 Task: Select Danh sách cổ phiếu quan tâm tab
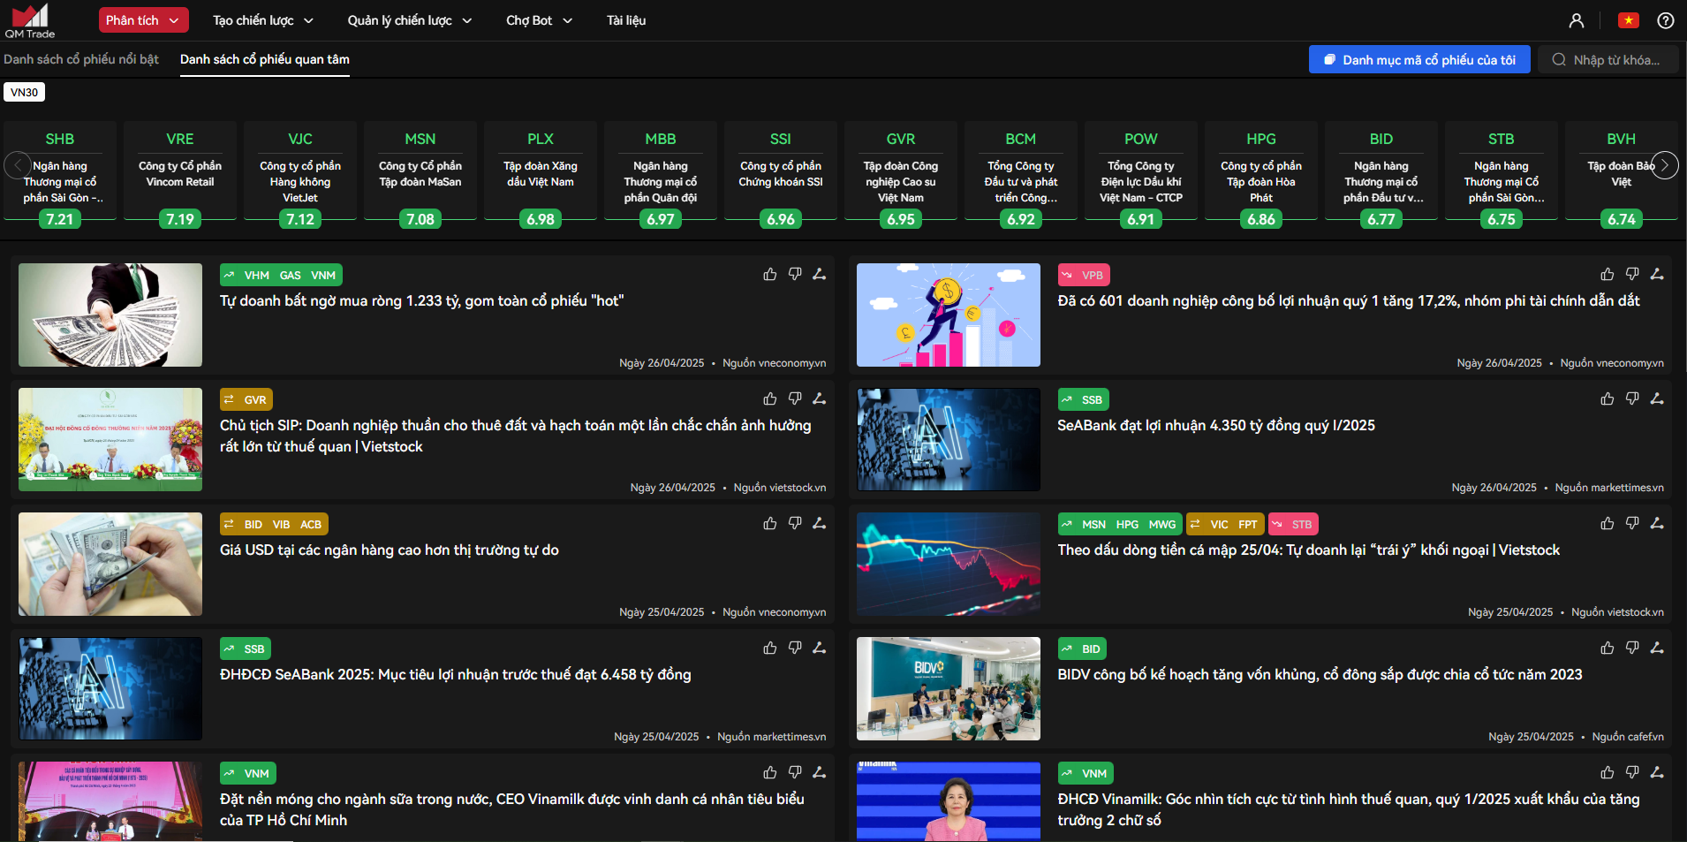tap(265, 59)
